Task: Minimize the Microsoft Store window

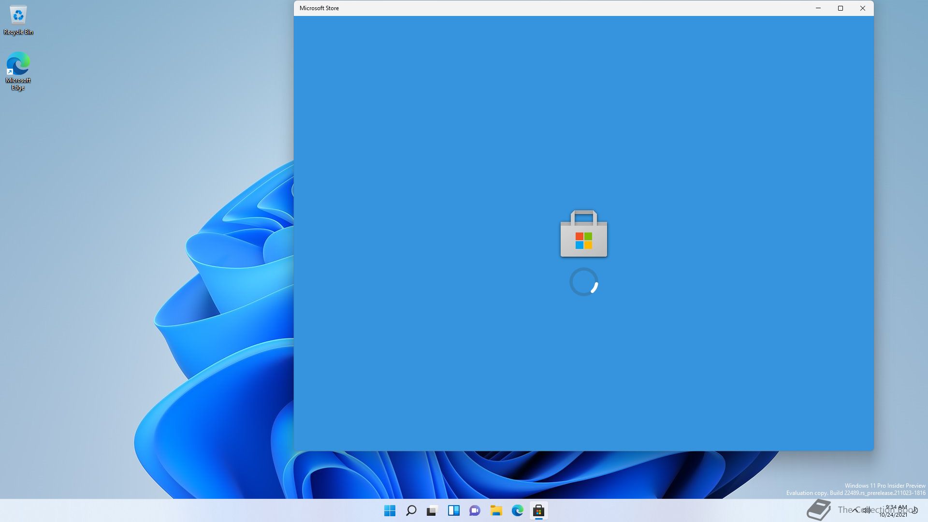Action: [x=818, y=8]
